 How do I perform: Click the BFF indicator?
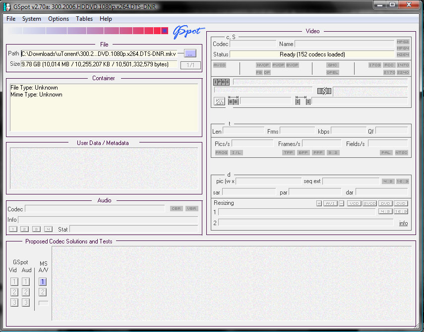point(303,153)
